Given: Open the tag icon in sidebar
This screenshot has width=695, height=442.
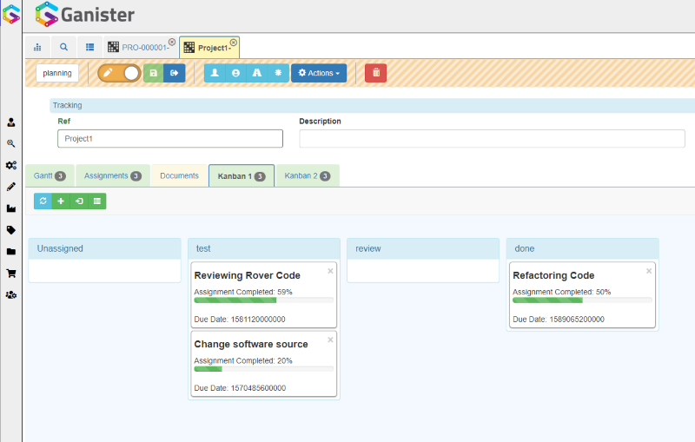Looking at the screenshot, I should point(11,230).
